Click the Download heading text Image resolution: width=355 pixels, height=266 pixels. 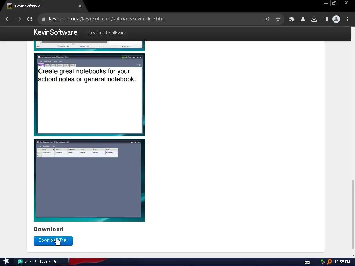click(x=48, y=229)
